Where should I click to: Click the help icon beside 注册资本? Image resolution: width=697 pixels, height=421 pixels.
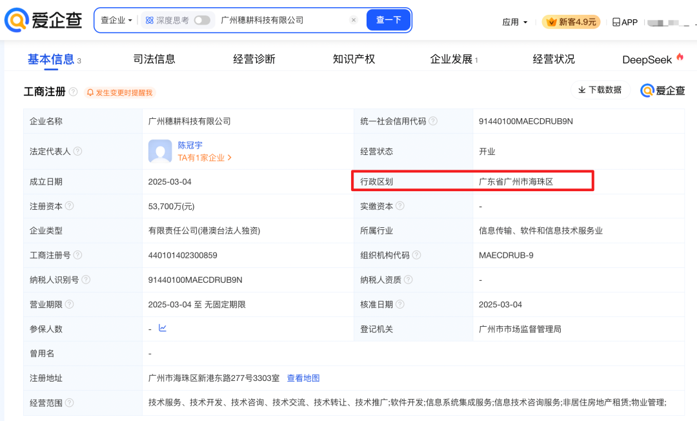(69, 206)
